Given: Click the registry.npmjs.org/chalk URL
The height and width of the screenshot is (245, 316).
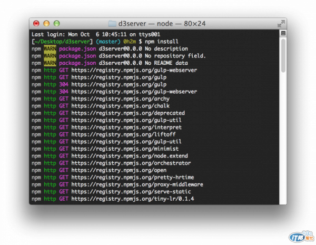Looking at the screenshot, I should [120, 106].
